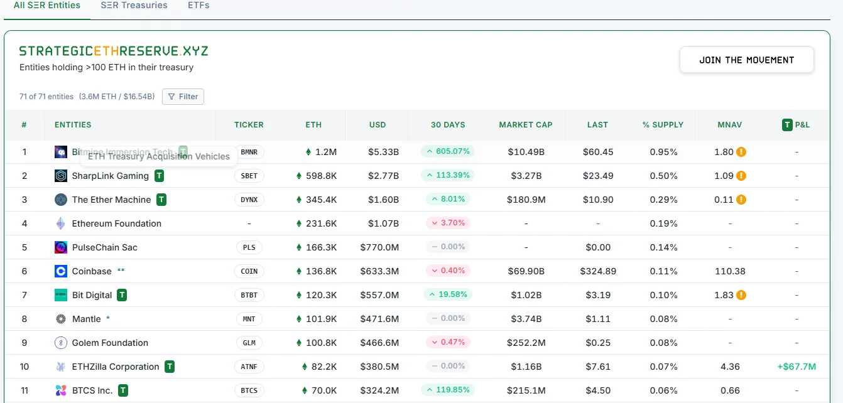Open the SER Treasuries tab

point(134,6)
